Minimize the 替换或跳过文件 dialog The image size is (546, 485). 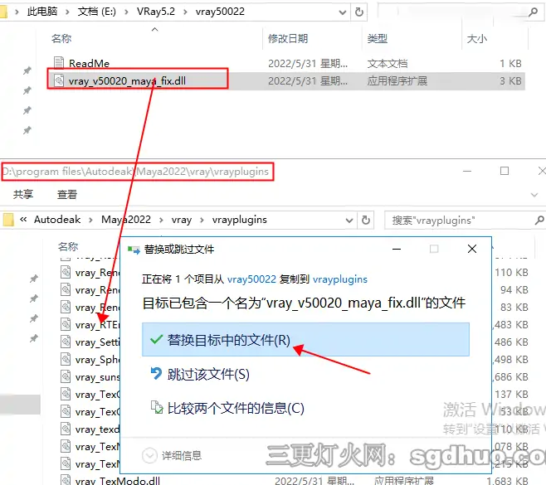[397, 249]
